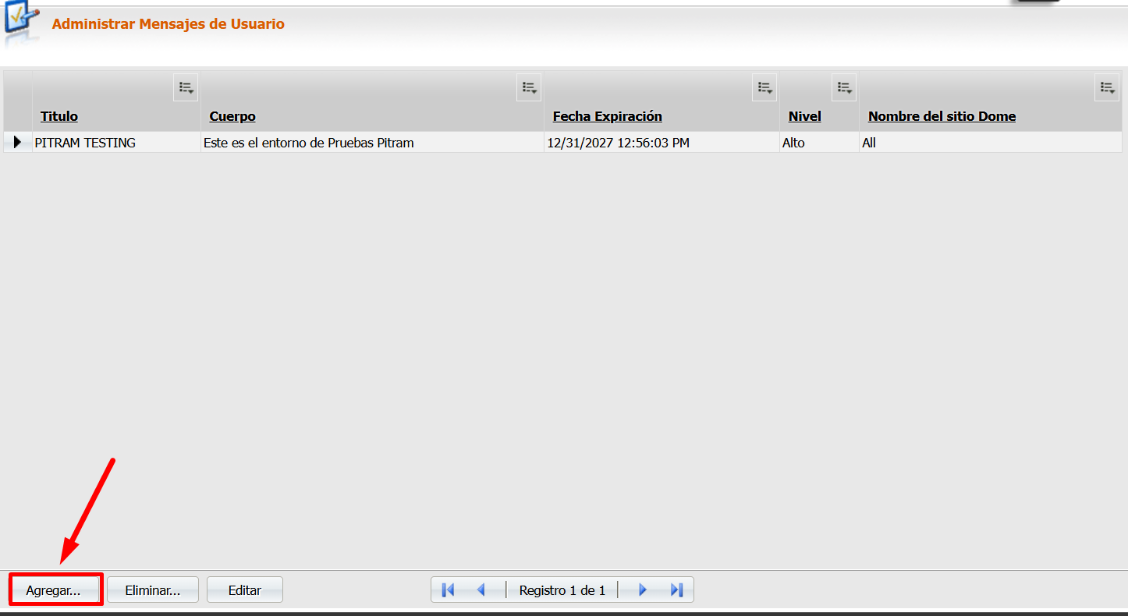Screen dimensions: 1128x616
Task: Jump to the last record in pager
Action: (676, 590)
